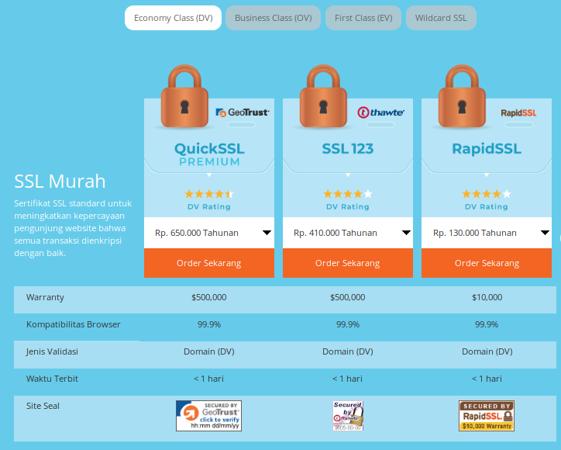Select the Economy Class (DV) tab
Screen dimensions: 561x450
point(173,18)
